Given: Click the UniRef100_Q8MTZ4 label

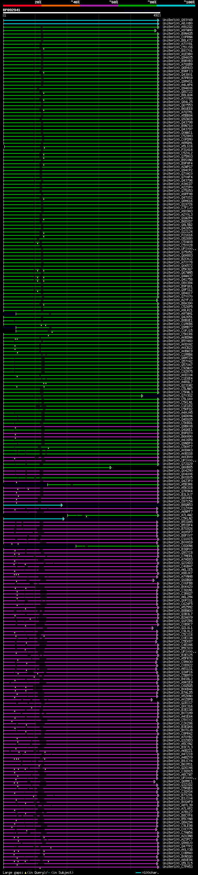Looking at the screenshot, I should pos(178,358).
